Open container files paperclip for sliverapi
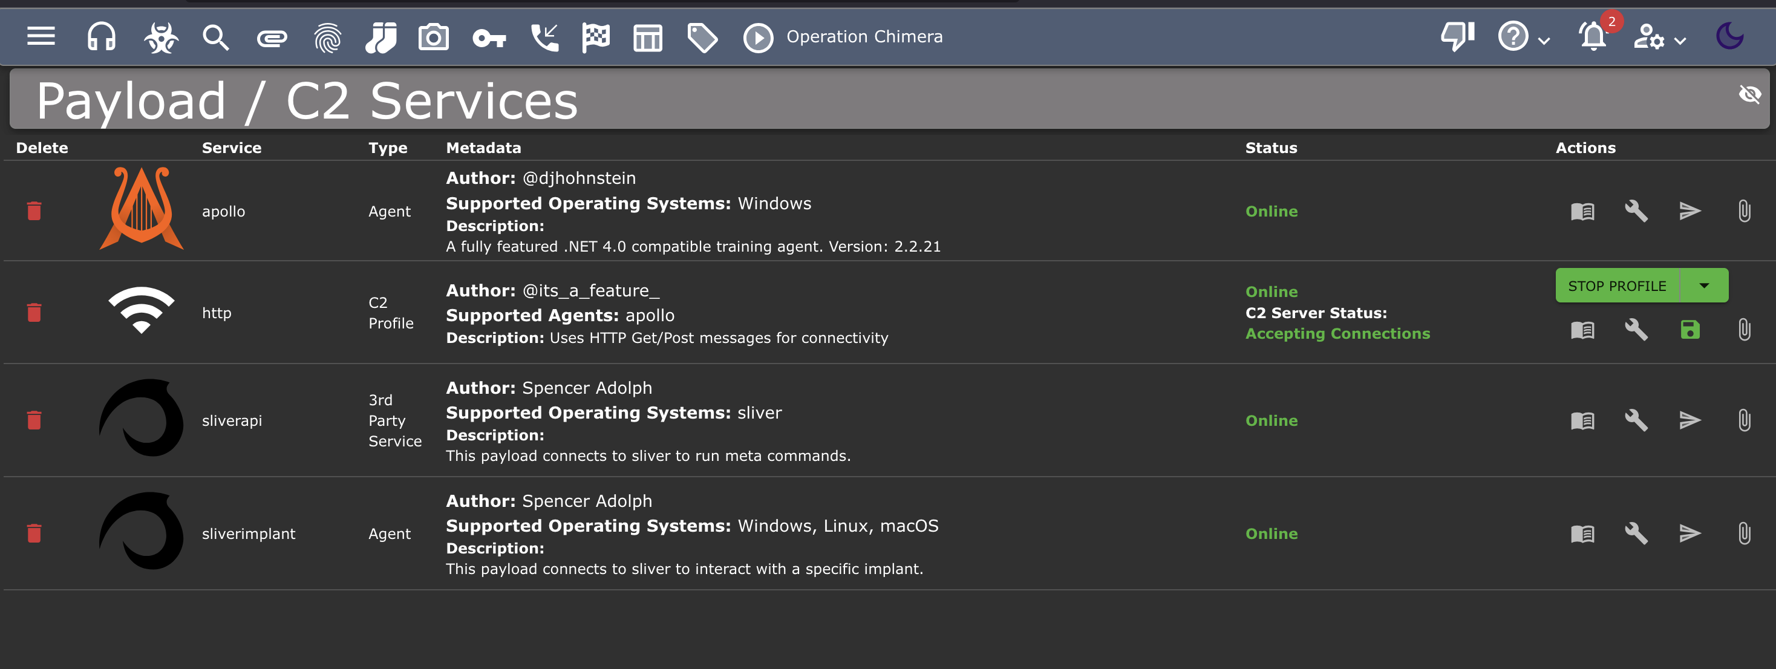This screenshot has height=669, width=1776. [x=1743, y=420]
